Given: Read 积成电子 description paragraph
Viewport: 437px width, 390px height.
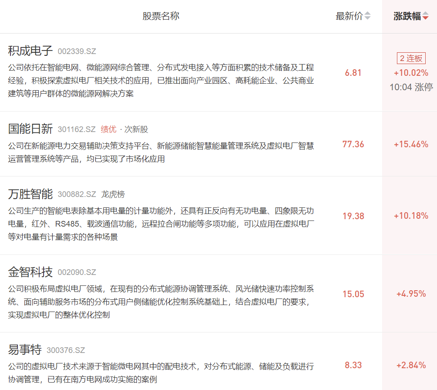Looking at the screenshot, I should (x=161, y=81).
